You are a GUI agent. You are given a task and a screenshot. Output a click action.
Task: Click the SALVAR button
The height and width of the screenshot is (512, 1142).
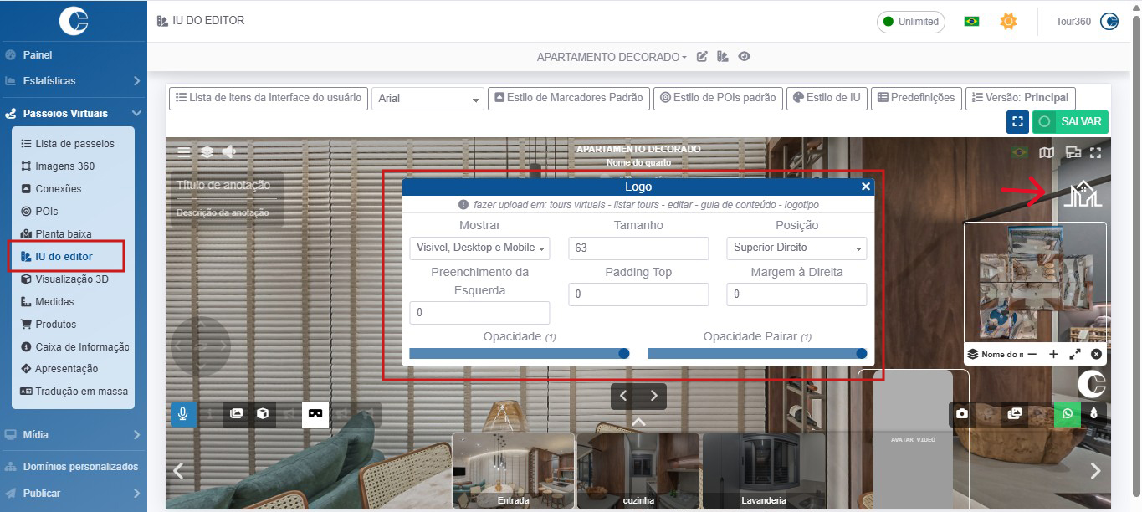click(x=1070, y=121)
